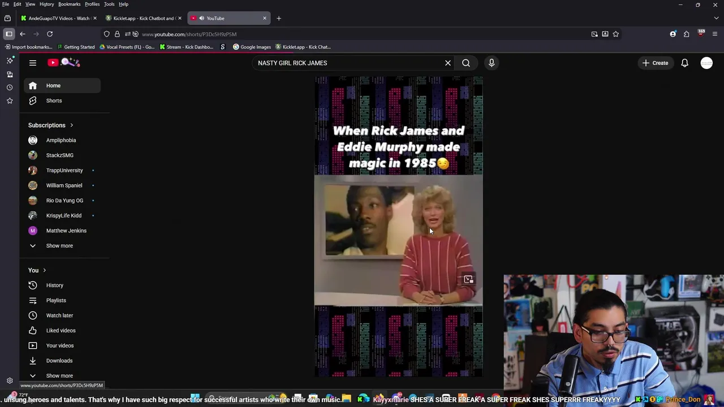Screen dimensions: 724x407
Task: Open Vocal Presets (FL) bookmark
Action: (127, 47)
